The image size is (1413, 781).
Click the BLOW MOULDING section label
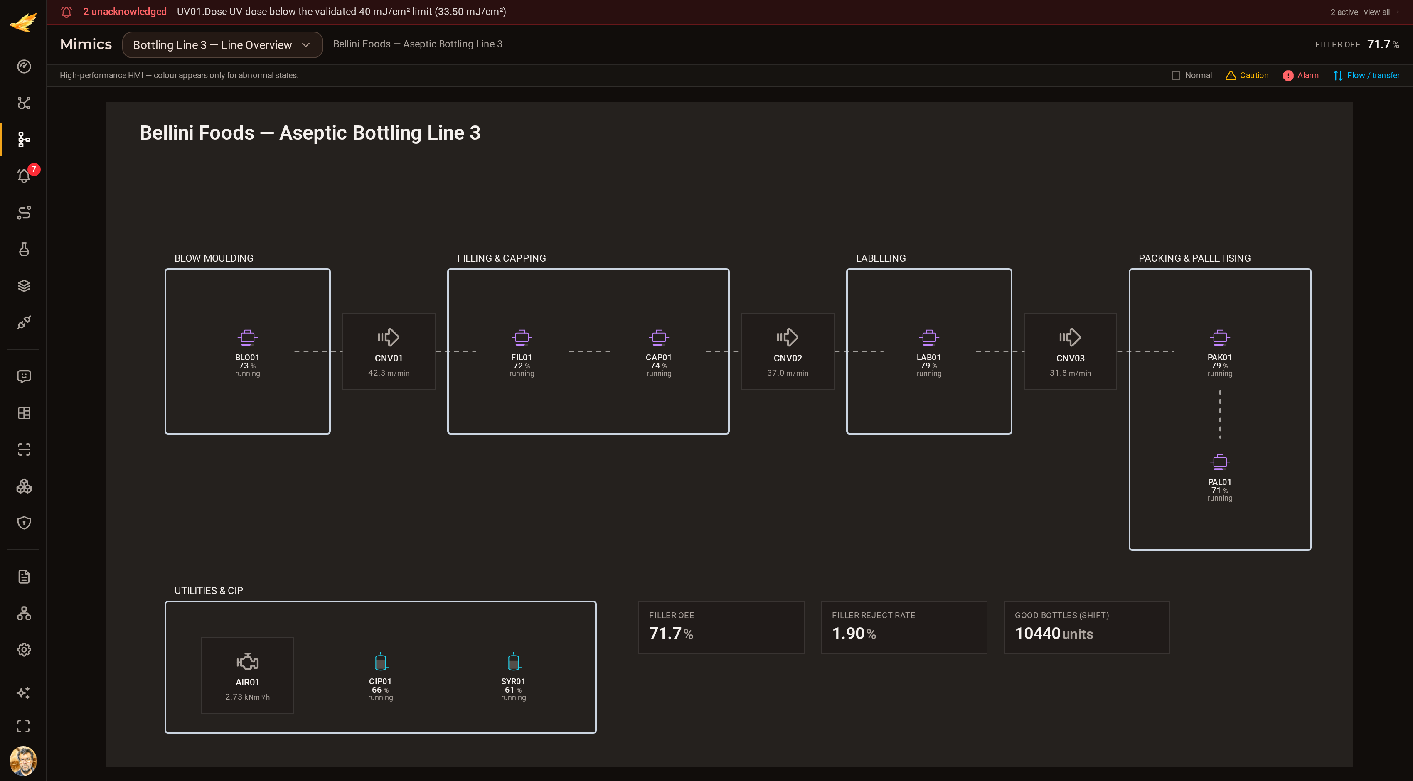[214, 258]
